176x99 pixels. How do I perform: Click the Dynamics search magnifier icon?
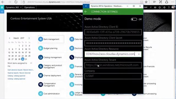pyautogui.click(x=151, y=7)
